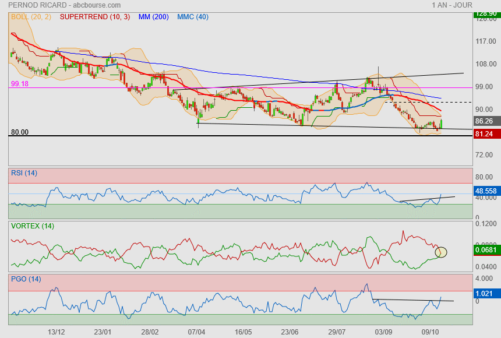Click the 86.26 current price tag
501x338 pixels.
[485, 121]
